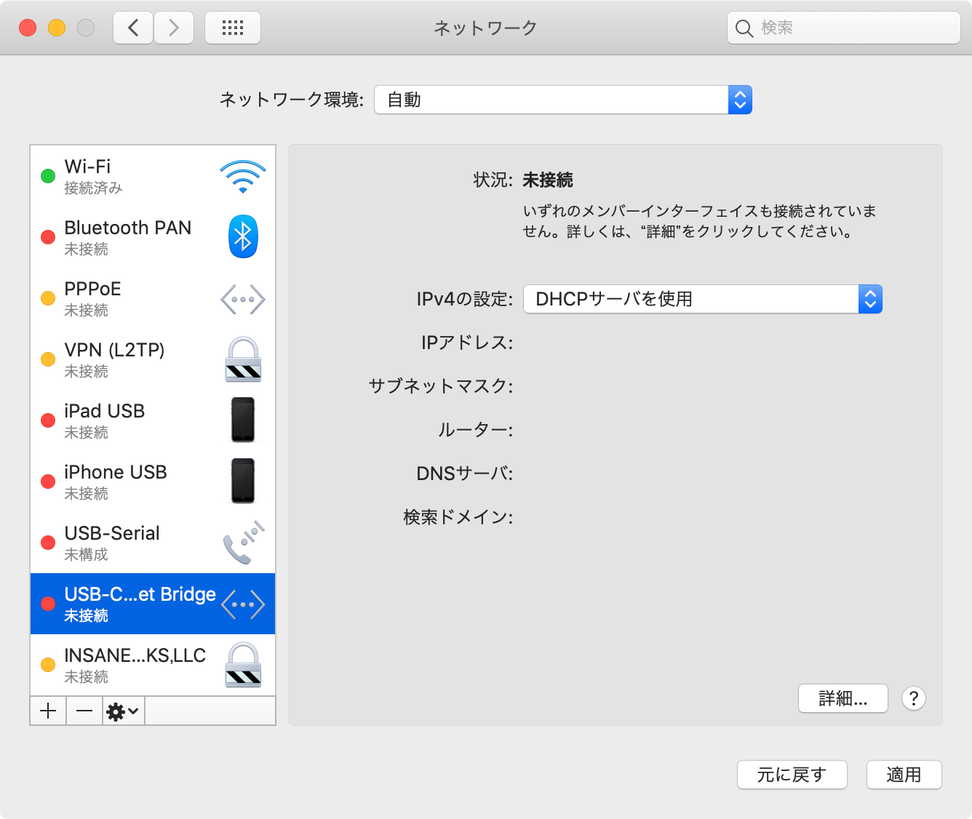Open the ネットワーク環境 dropdown set to 自動
The image size is (972, 819).
563,100
